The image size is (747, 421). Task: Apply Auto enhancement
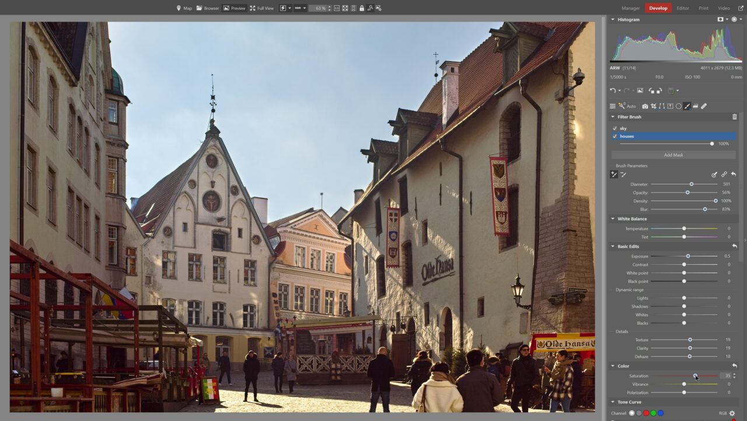click(627, 106)
